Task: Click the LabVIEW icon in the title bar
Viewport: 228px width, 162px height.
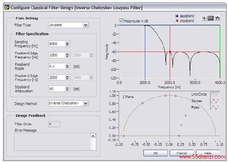Action: pos(7,7)
